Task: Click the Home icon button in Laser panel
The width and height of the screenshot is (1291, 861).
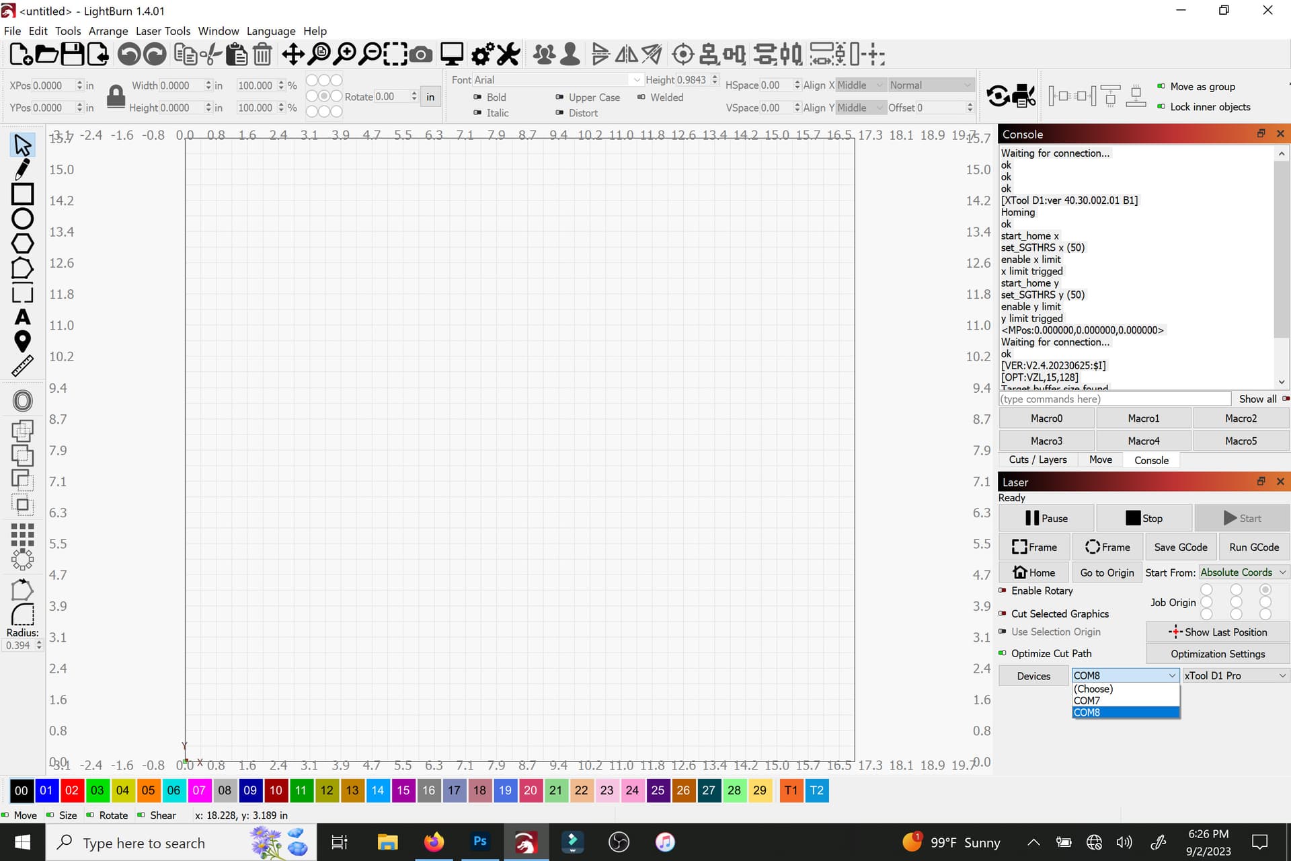Action: tap(1034, 572)
